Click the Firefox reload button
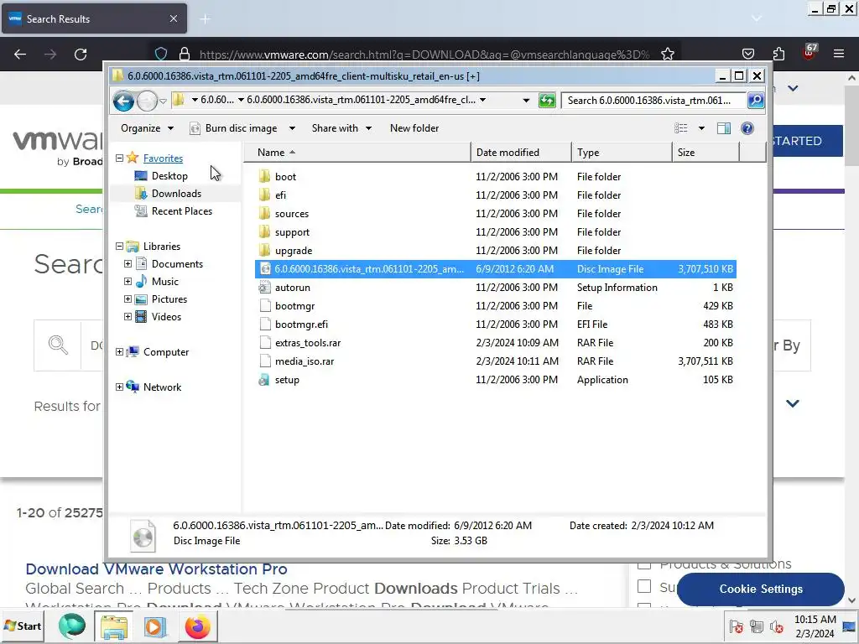The height and width of the screenshot is (644, 859). tap(81, 55)
